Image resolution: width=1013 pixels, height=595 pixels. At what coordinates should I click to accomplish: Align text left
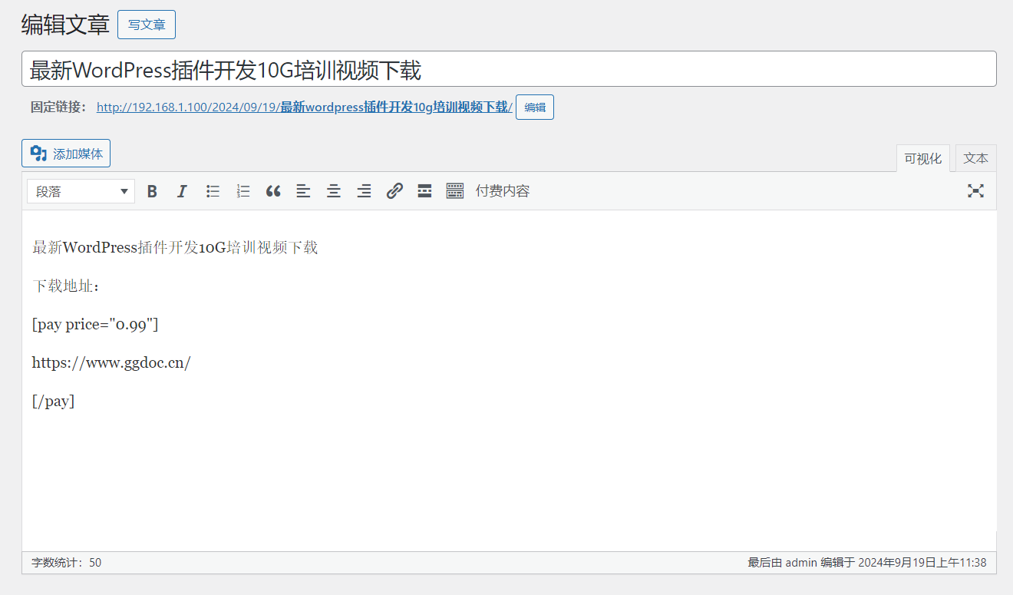(304, 191)
